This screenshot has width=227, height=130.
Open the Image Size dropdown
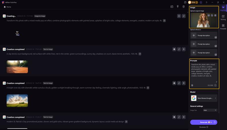pos(210,110)
